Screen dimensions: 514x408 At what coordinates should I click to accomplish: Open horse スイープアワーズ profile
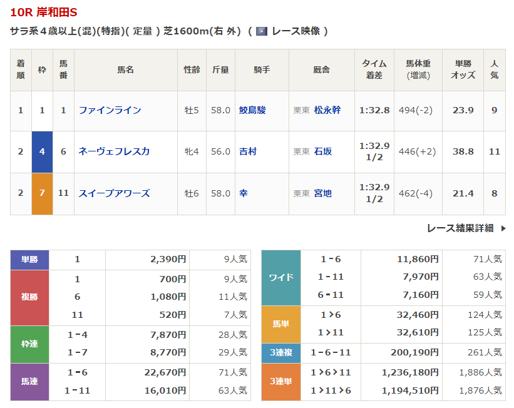click(x=114, y=193)
